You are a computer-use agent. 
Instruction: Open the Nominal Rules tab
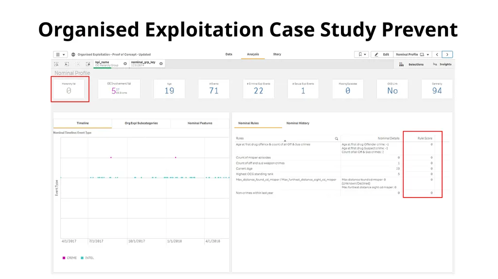249,123
